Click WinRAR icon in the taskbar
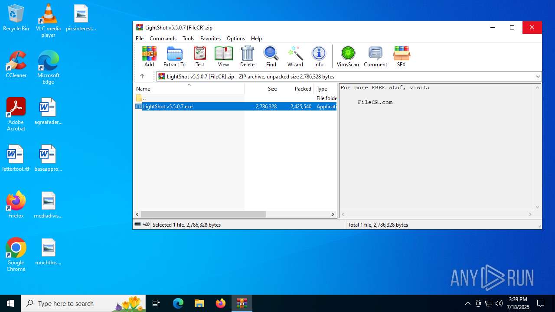 coord(242,303)
